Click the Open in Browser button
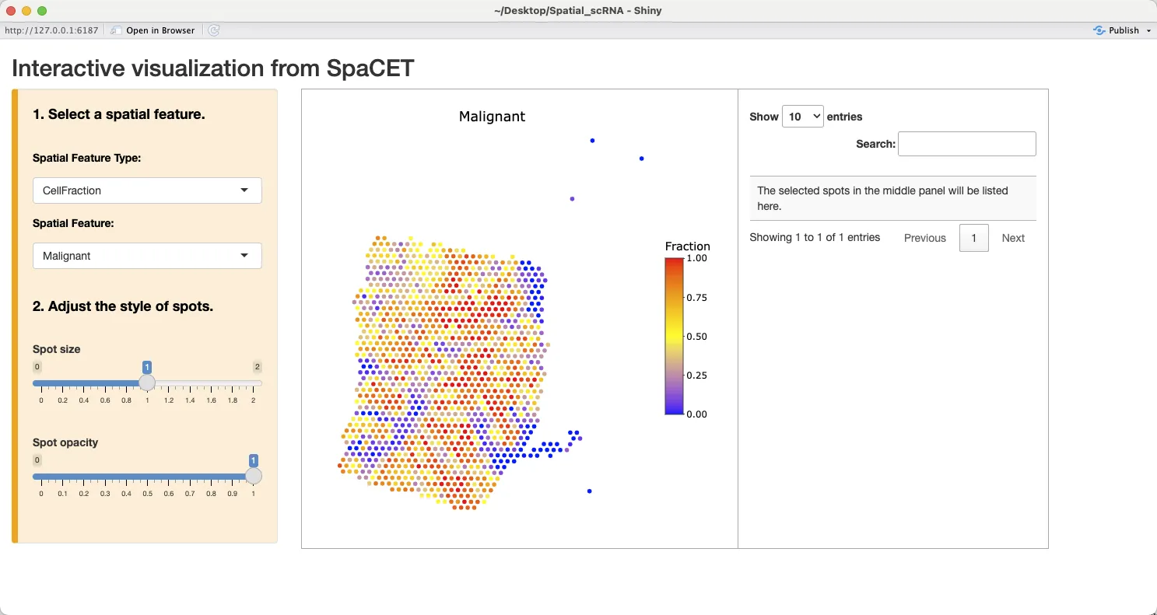This screenshot has width=1157, height=615. tap(153, 30)
